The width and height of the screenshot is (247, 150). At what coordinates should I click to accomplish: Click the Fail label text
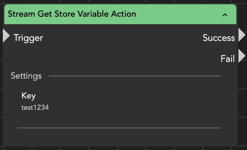(x=227, y=59)
